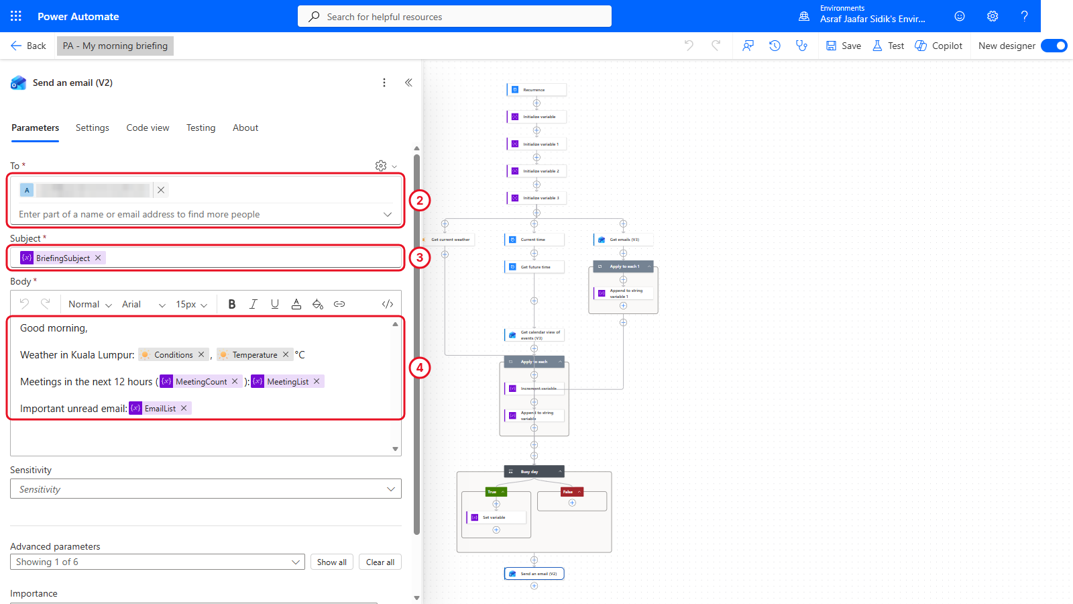The width and height of the screenshot is (1073, 604).
Task: Expand the To recipient suggestions chevron
Action: 388,215
